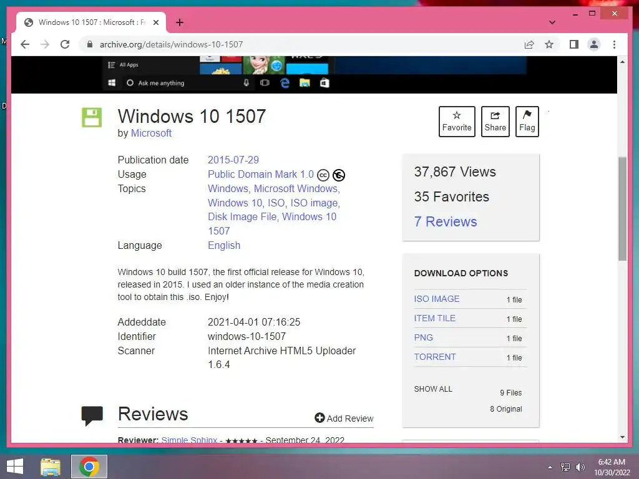The height and width of the screenshot is (479, 639).
Task: Click the green floppy disk software icon
Action: (92, 118)
